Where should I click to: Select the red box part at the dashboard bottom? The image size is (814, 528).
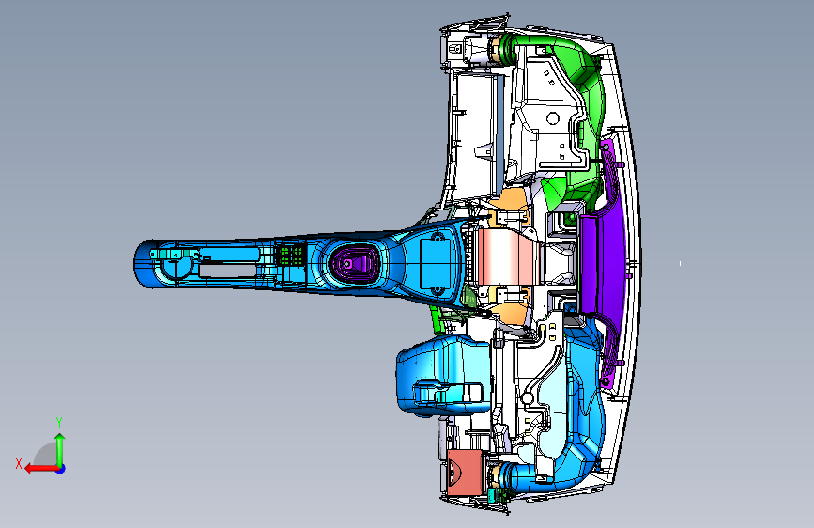click(464, 472)
